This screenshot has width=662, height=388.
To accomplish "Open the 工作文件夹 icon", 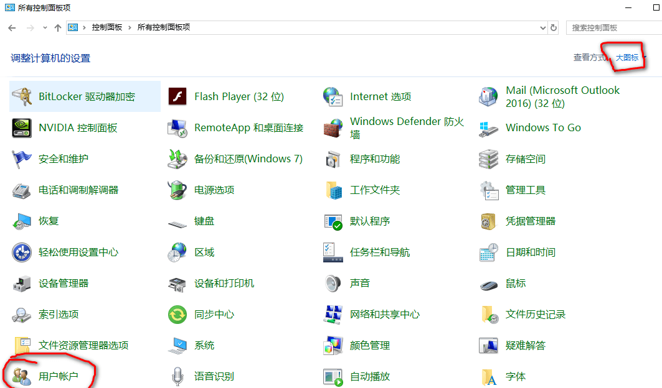I will [x=333, y=190].
